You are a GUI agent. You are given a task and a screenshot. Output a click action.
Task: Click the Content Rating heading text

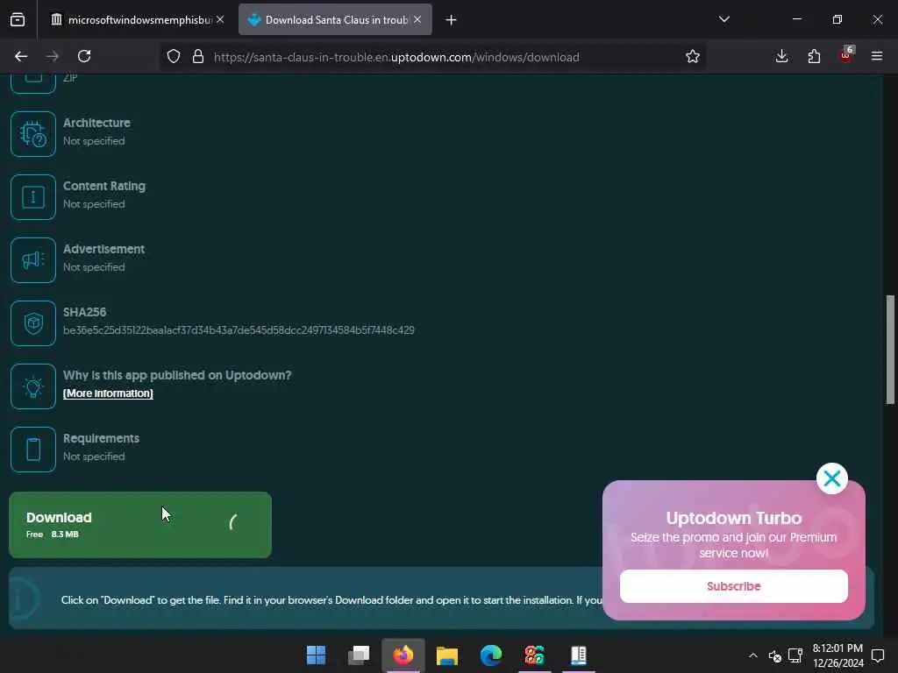click(104, 186)
